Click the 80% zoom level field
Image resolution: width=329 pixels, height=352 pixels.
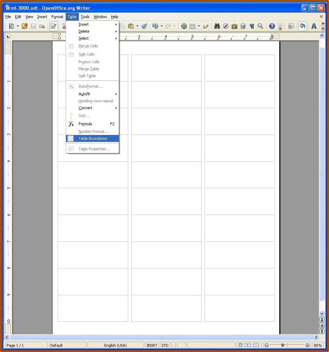click(318, 345)
